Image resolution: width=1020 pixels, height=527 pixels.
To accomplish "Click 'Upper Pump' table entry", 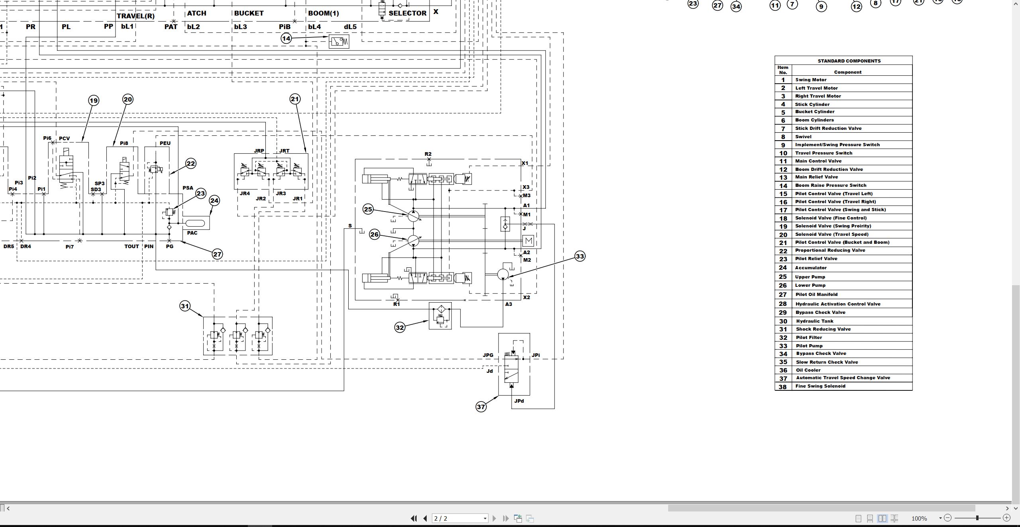I will (x=810, y=277).
